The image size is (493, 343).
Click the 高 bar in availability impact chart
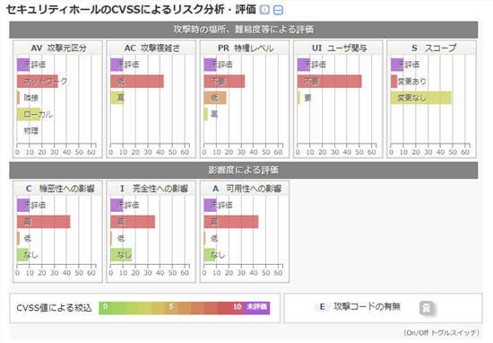231,222
